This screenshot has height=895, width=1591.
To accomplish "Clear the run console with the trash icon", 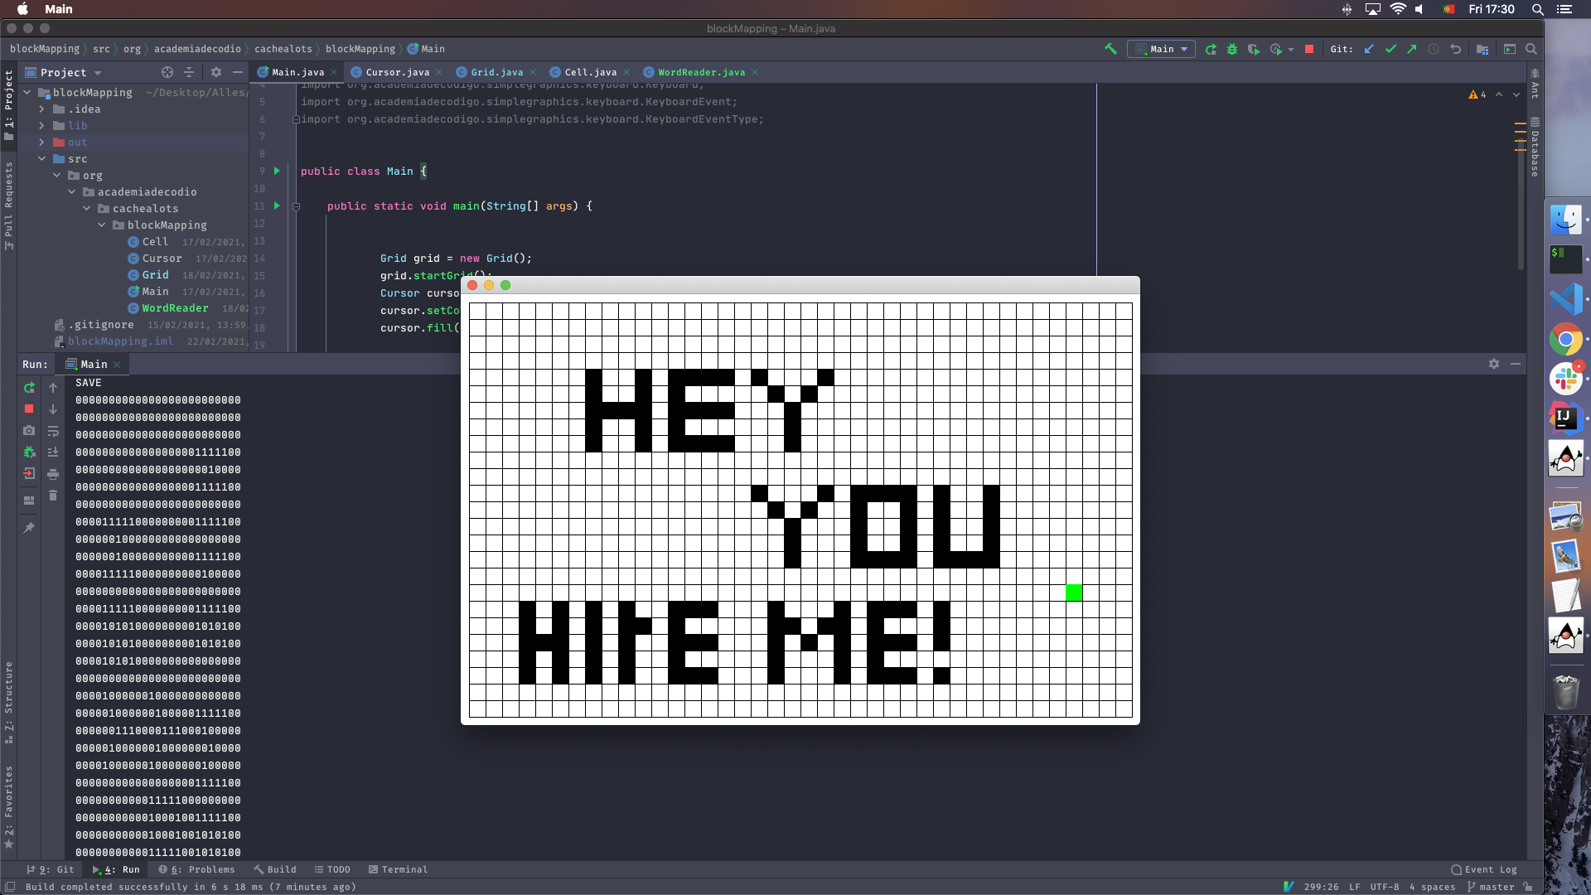I will [53, 495].
